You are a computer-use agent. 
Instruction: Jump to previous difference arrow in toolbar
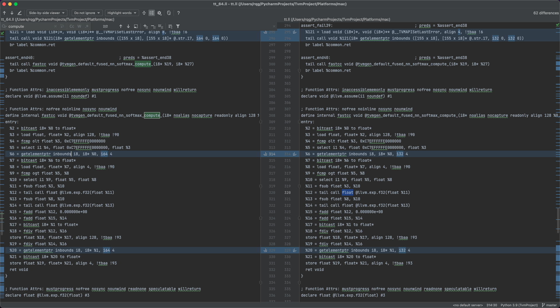click(x=4, y=13)
